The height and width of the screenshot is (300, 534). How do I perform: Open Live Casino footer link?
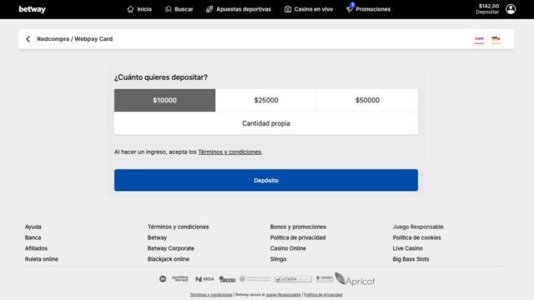pos(407,248)
